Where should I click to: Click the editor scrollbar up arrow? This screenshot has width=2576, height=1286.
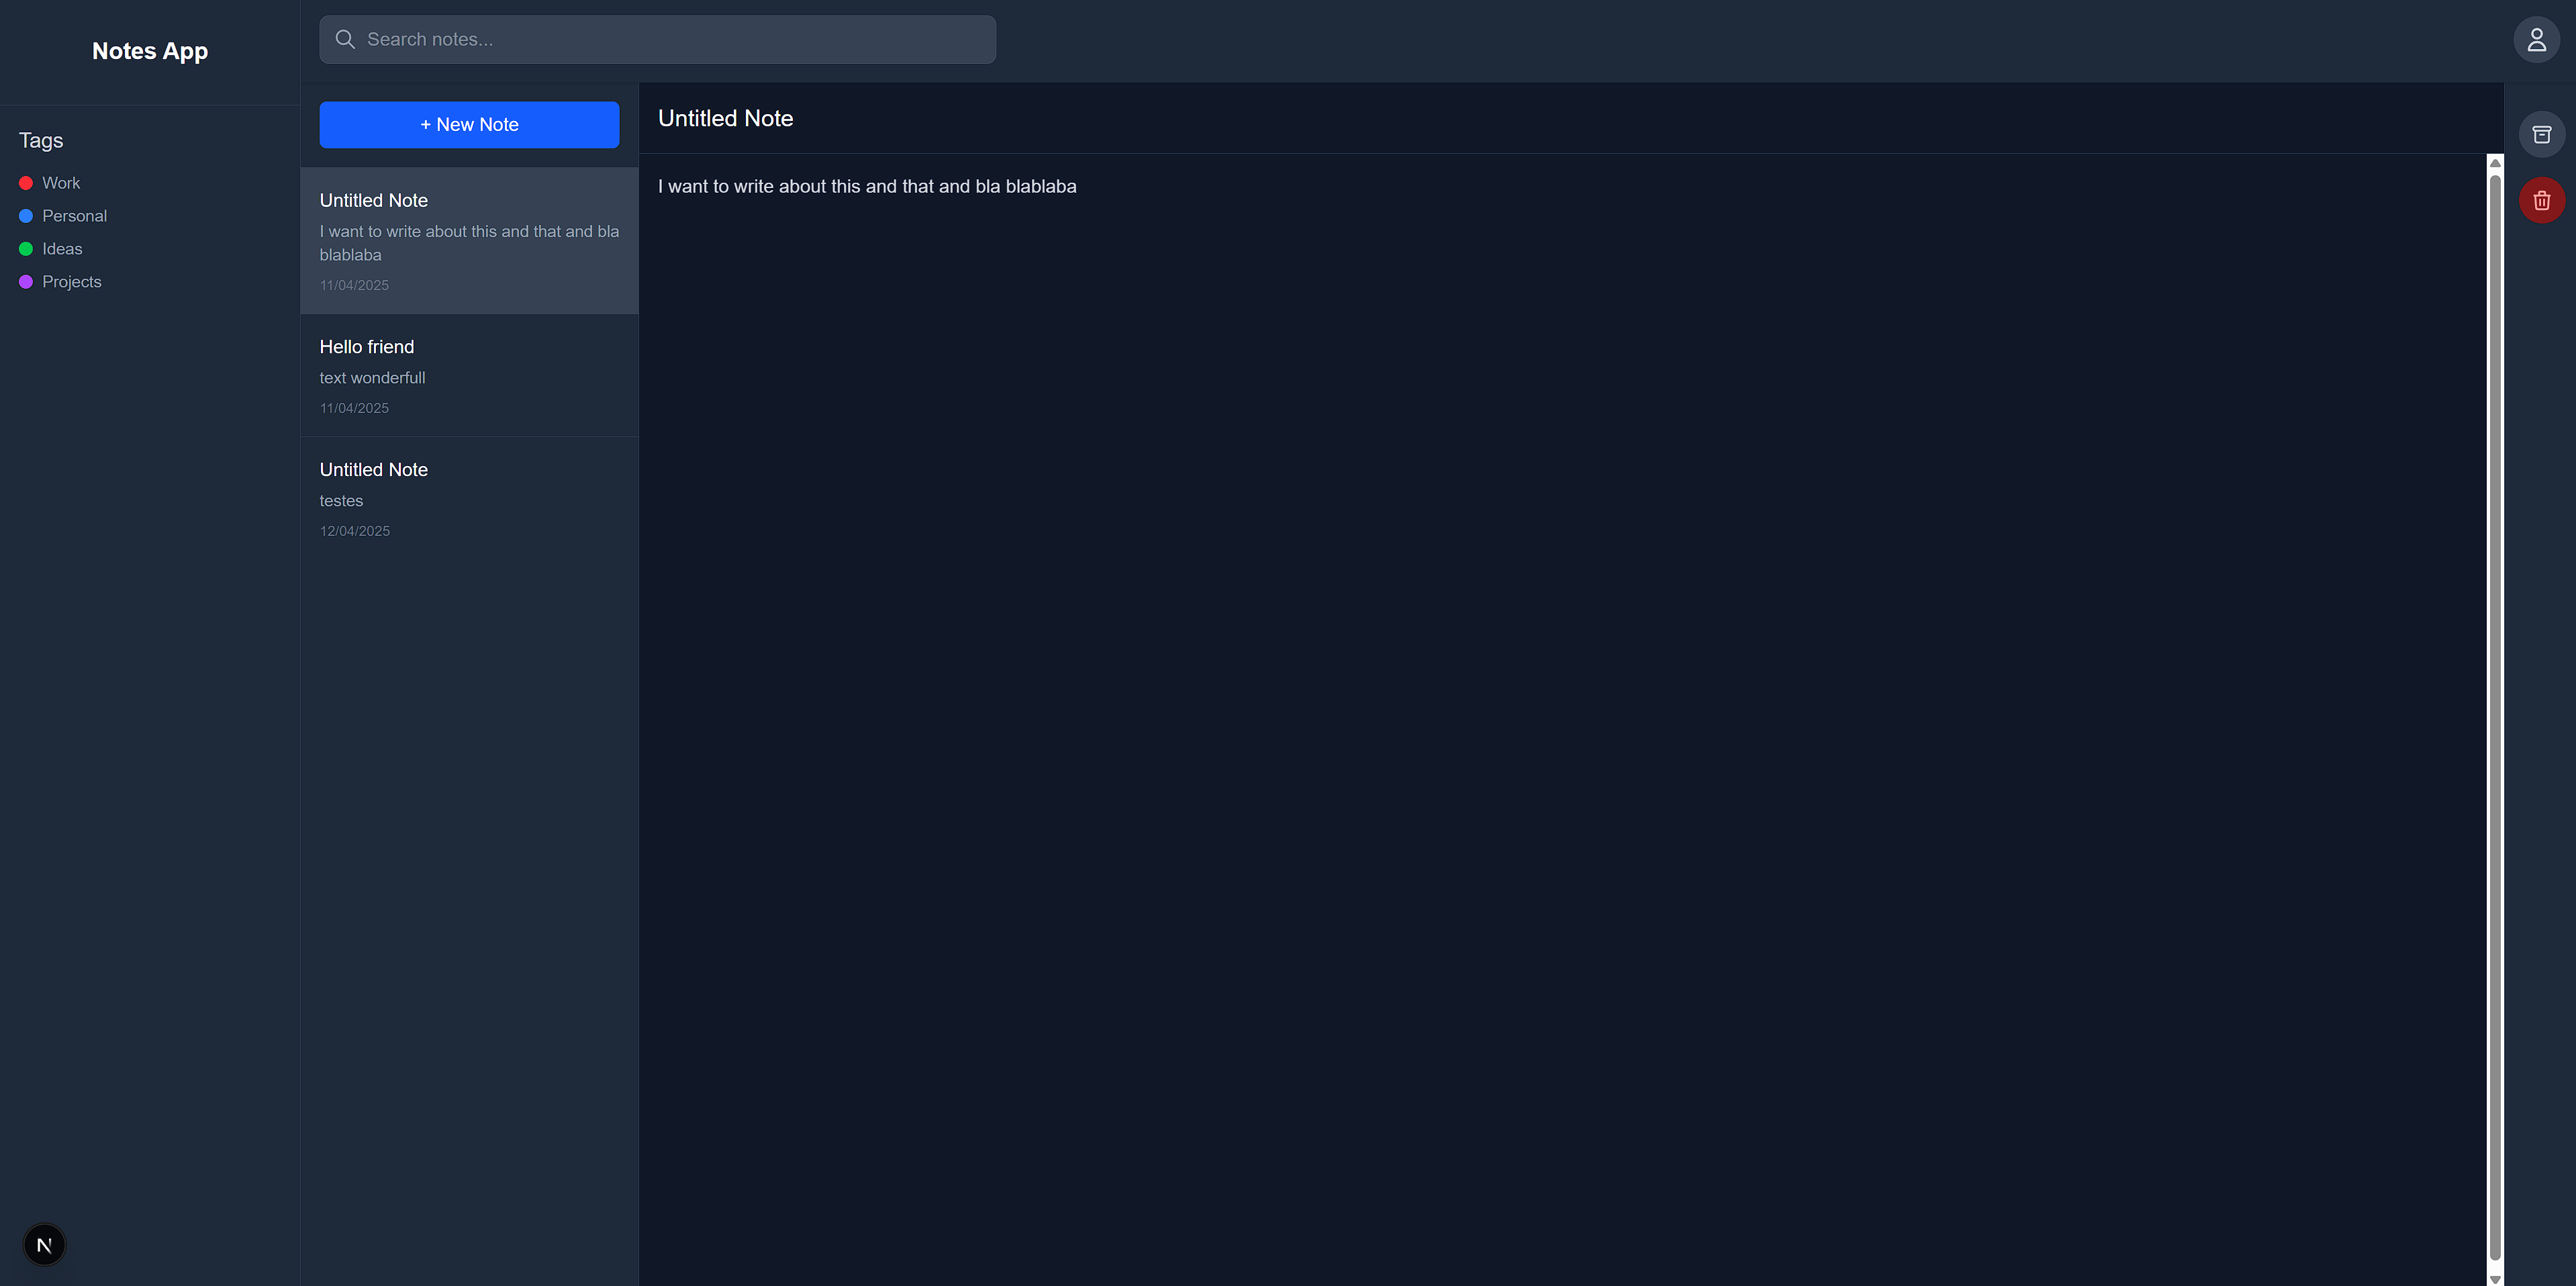tap(2495, 162)
